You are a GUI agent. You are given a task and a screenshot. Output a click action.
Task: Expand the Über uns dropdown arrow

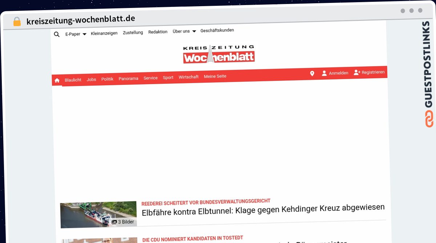point(194,32)
